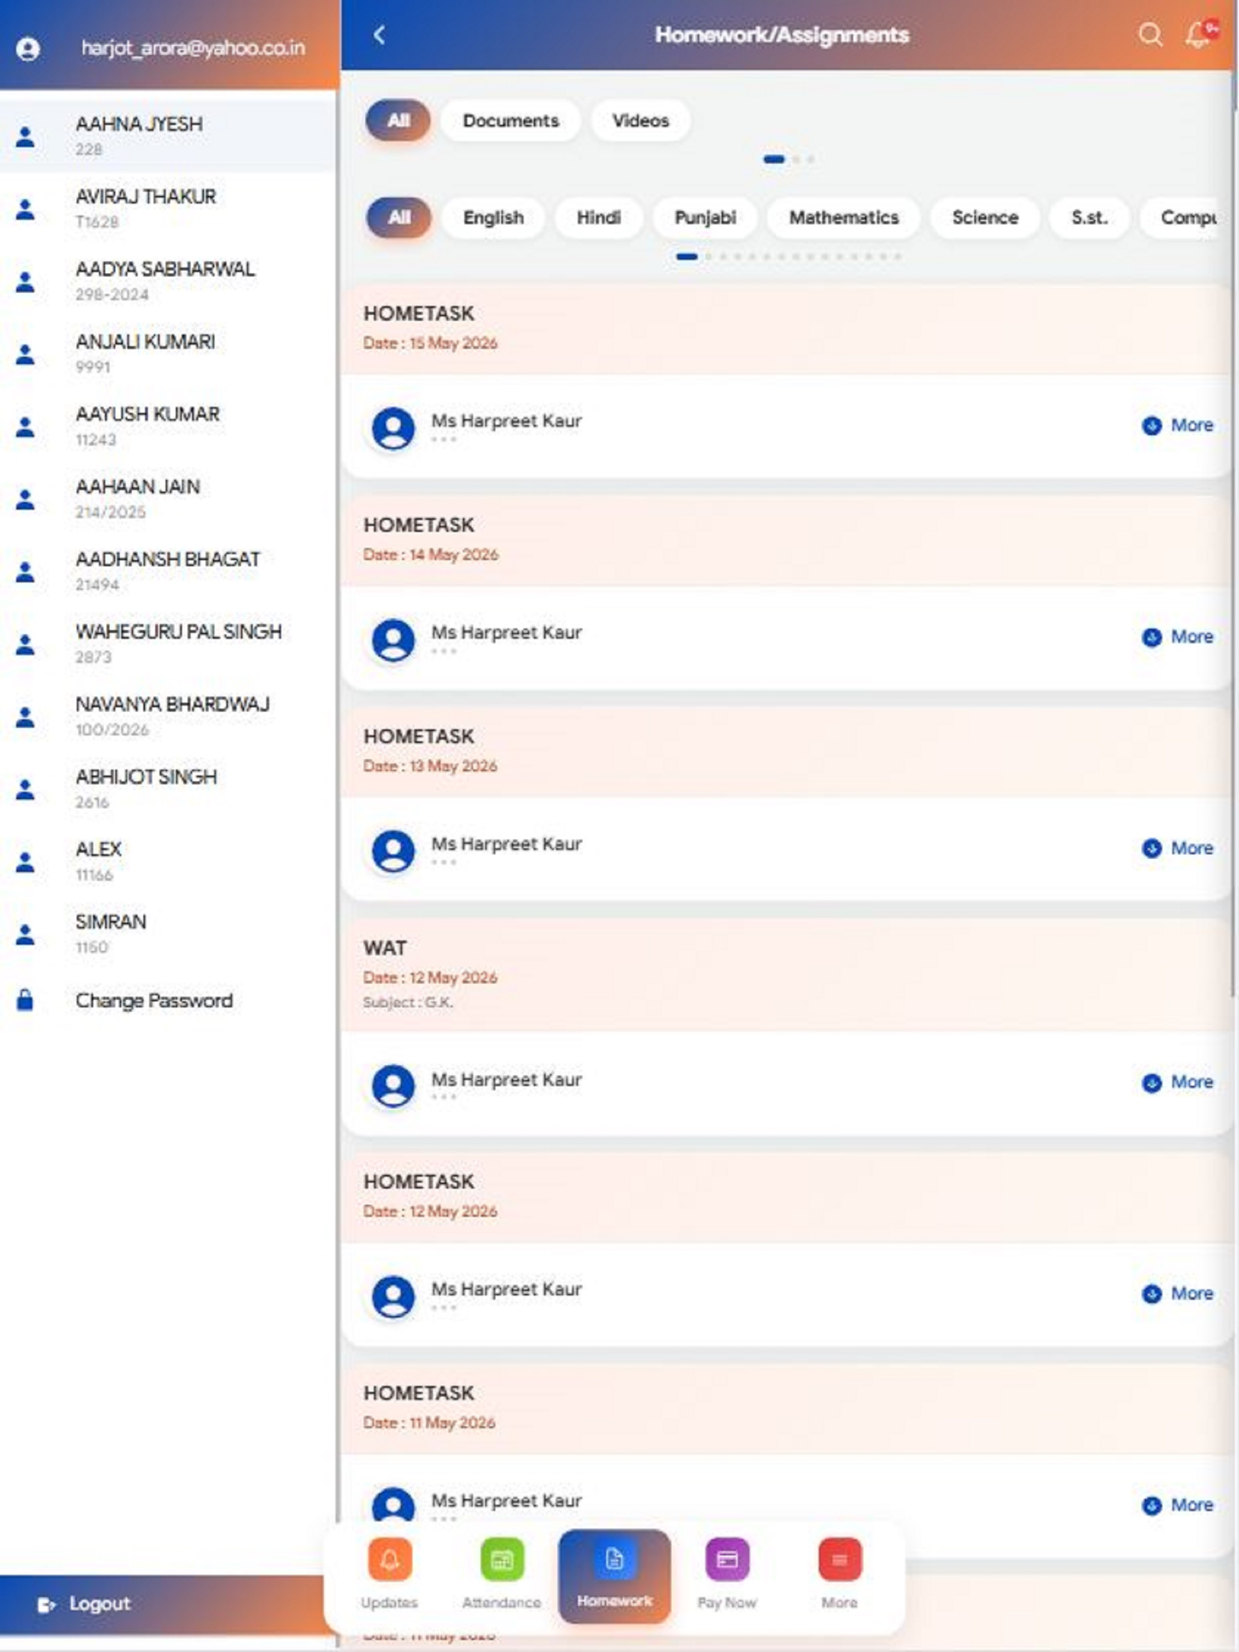Expand More on 12 May 2026 hometask

pyautogui.click(x=1178, y=1294)
